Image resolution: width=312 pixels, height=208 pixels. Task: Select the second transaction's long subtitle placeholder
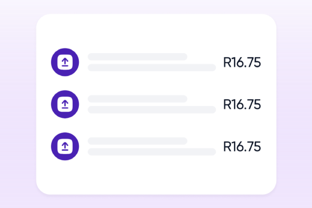point(152,110)
